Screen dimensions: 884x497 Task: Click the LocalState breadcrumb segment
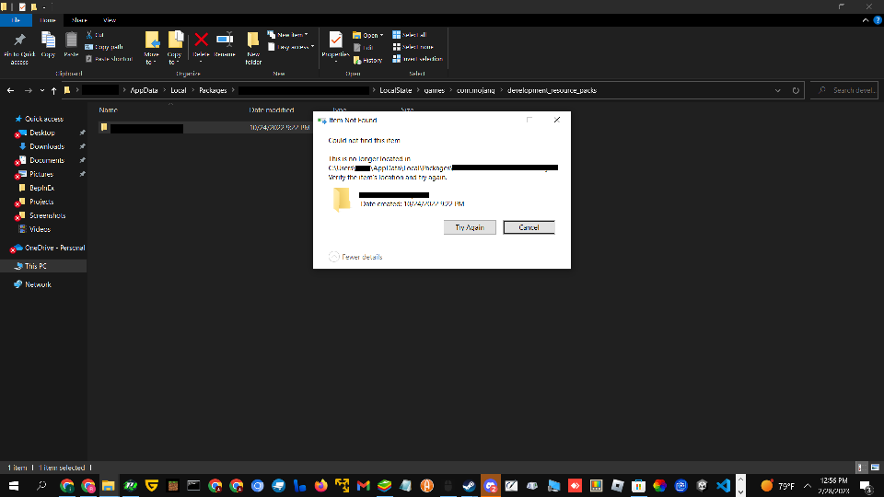coord(395,90)
